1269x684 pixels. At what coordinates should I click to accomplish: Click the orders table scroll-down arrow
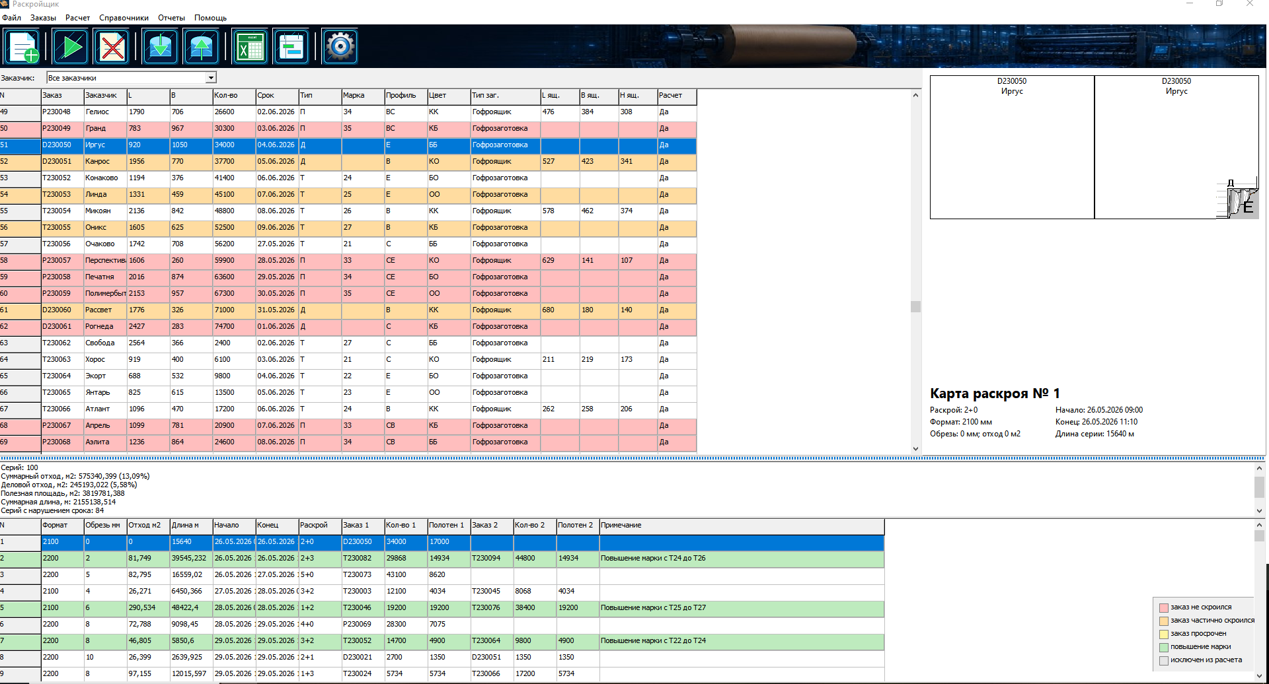click(x=915, y=448)
